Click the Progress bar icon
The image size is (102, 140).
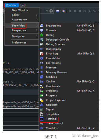pyautogui.click(x=42, y=96)
